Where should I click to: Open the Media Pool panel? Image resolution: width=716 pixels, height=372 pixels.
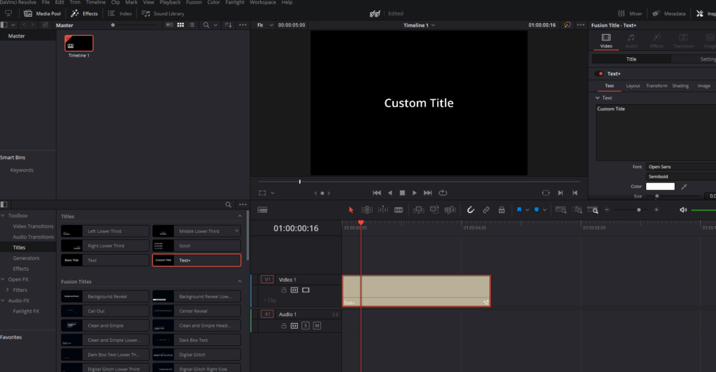[43, 13]
